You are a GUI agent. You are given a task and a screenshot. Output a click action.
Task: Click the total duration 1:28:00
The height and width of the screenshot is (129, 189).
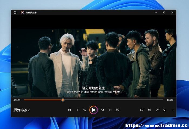[x=170, y=100]
